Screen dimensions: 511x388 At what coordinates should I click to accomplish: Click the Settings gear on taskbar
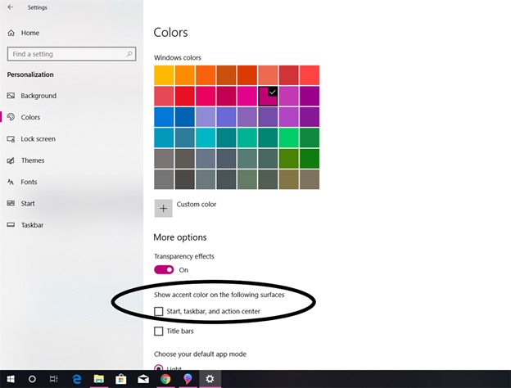pos(210,379)
